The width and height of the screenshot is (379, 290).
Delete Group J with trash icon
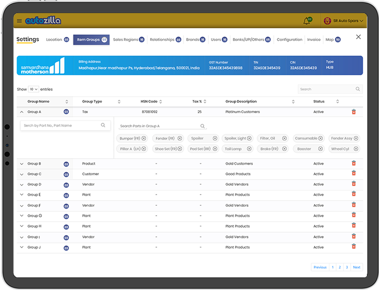(x=354, y=246)
